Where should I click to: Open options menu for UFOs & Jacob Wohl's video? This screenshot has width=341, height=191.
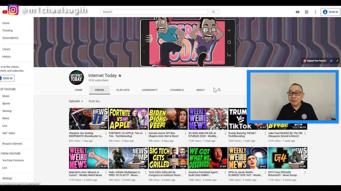[265, 172]
